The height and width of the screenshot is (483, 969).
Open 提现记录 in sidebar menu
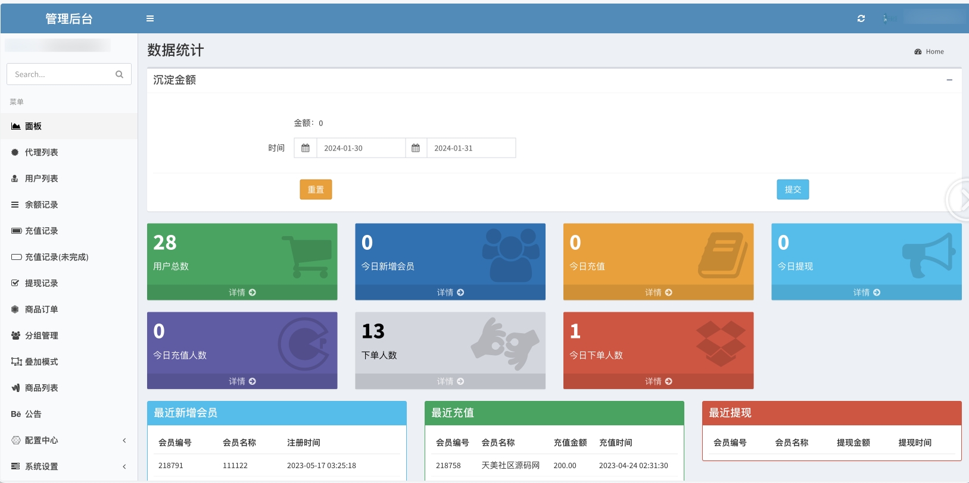tap(41, 283)
